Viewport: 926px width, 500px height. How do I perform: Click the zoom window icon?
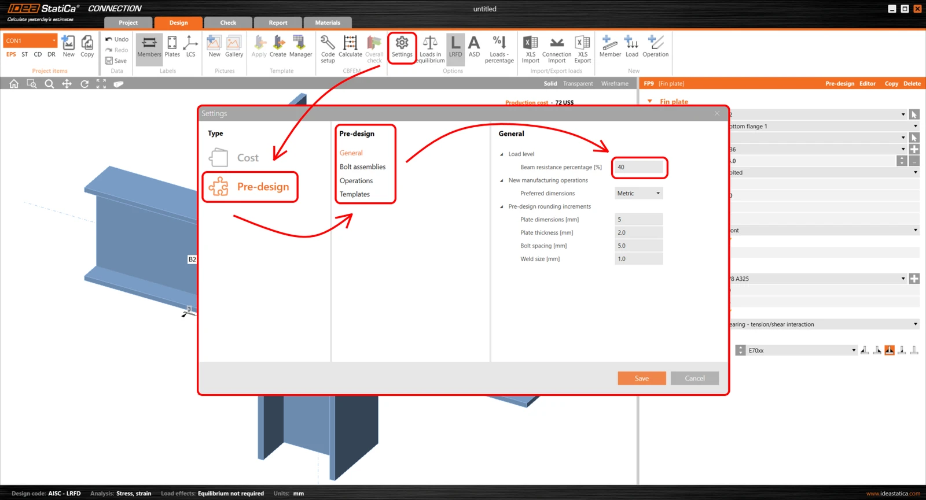click(x=32, y=84)
